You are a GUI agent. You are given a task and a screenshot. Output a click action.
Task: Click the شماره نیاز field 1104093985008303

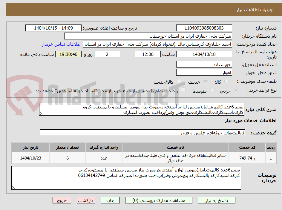(x=204, y=28)
